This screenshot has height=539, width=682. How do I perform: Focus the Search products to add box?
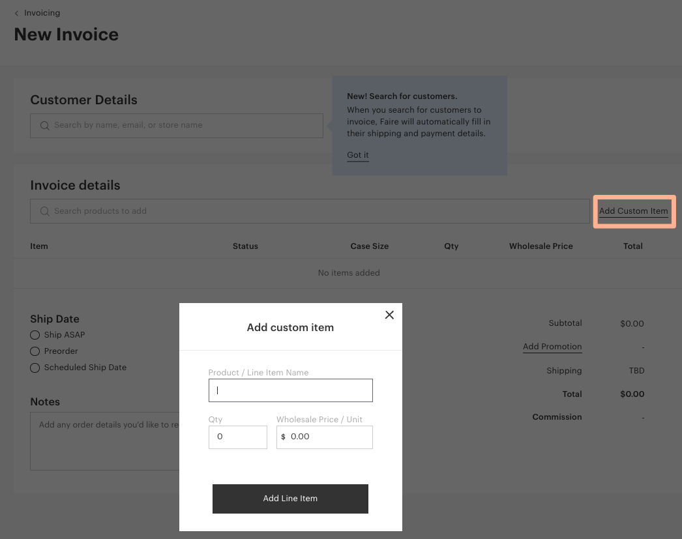click(x=313, y=211)
